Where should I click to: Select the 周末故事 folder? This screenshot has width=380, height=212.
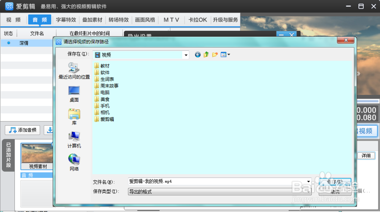coord(106,86)
